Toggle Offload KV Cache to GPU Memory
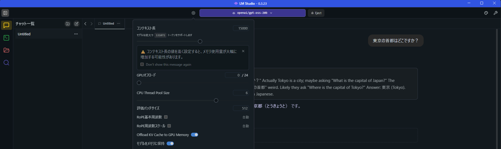Image resolution: width=501 pixels, height=149 pixels. (x=195, y=135)
